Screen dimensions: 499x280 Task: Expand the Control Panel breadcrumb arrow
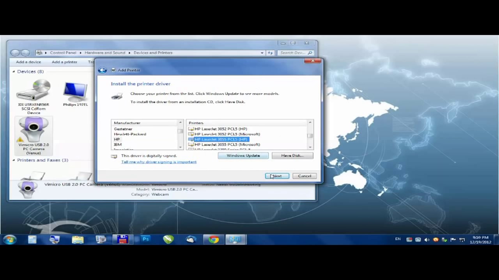tap(81, 52)
